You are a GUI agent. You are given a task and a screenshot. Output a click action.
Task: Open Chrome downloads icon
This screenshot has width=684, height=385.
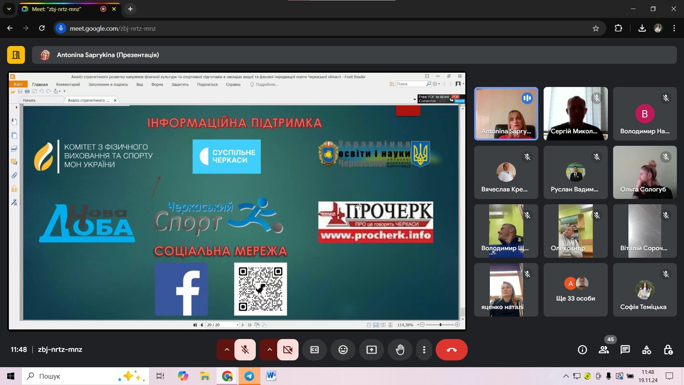pyautogui.click(x=642, y=29)
